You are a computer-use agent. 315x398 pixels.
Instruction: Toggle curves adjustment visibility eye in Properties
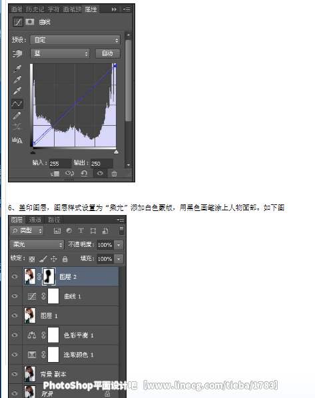100,173
